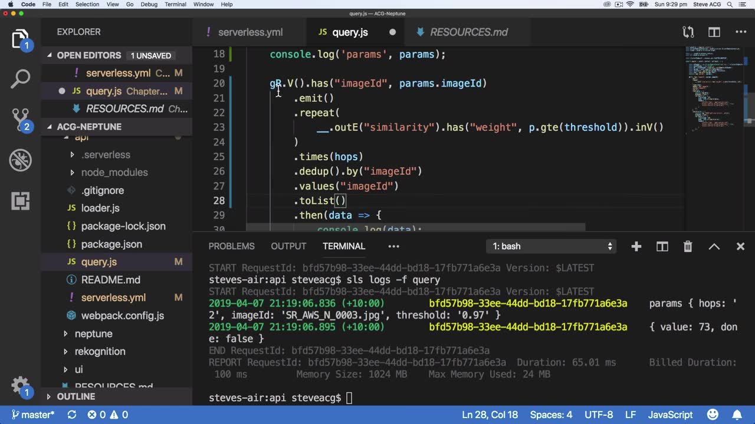Switch to the serverless.yml editor tab
The height and width of the screenshot is (424, 755).
250,32
